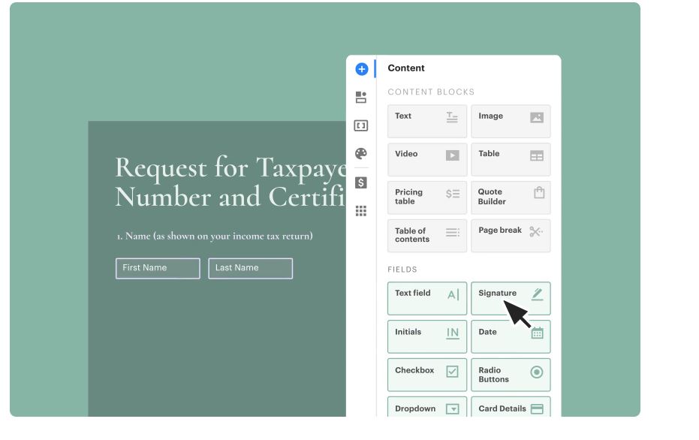The width and height of the screenshot is (699, 440).
Task: Add a Quote Builder block
Action: coord(511,197)
